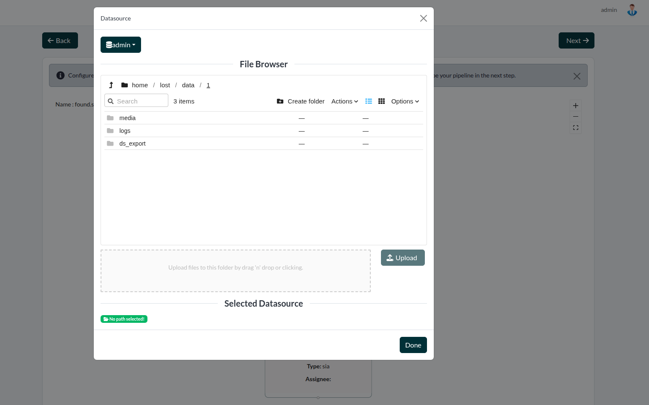The height and width of the screenshot is (405, 649).
Task: Navigate to the data breadcrumb
Action: click(x=188, y=85)
